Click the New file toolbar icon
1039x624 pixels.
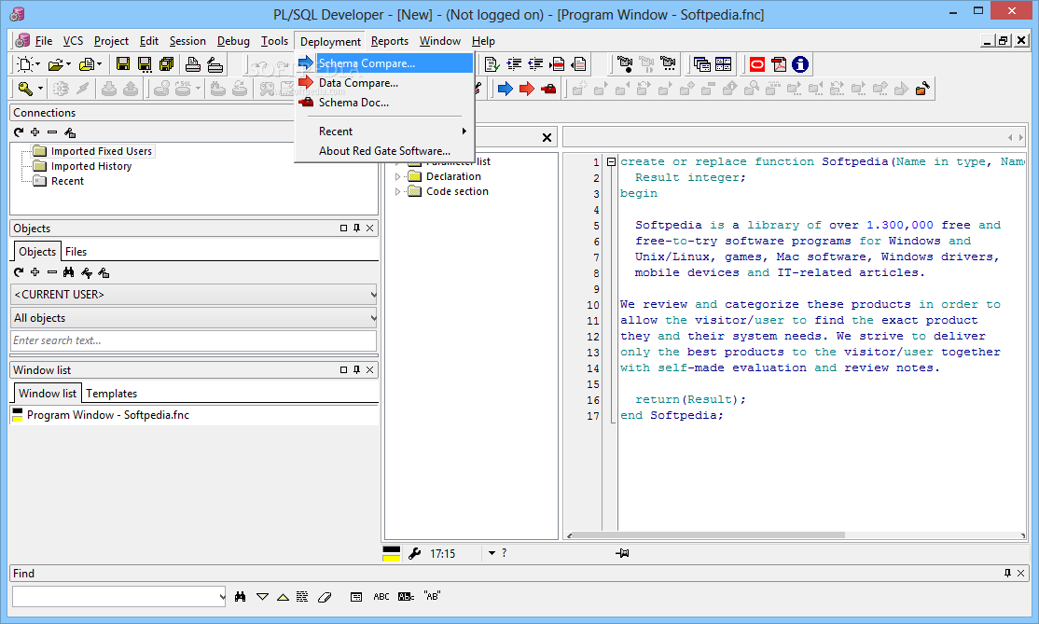(x=24, y=64)
